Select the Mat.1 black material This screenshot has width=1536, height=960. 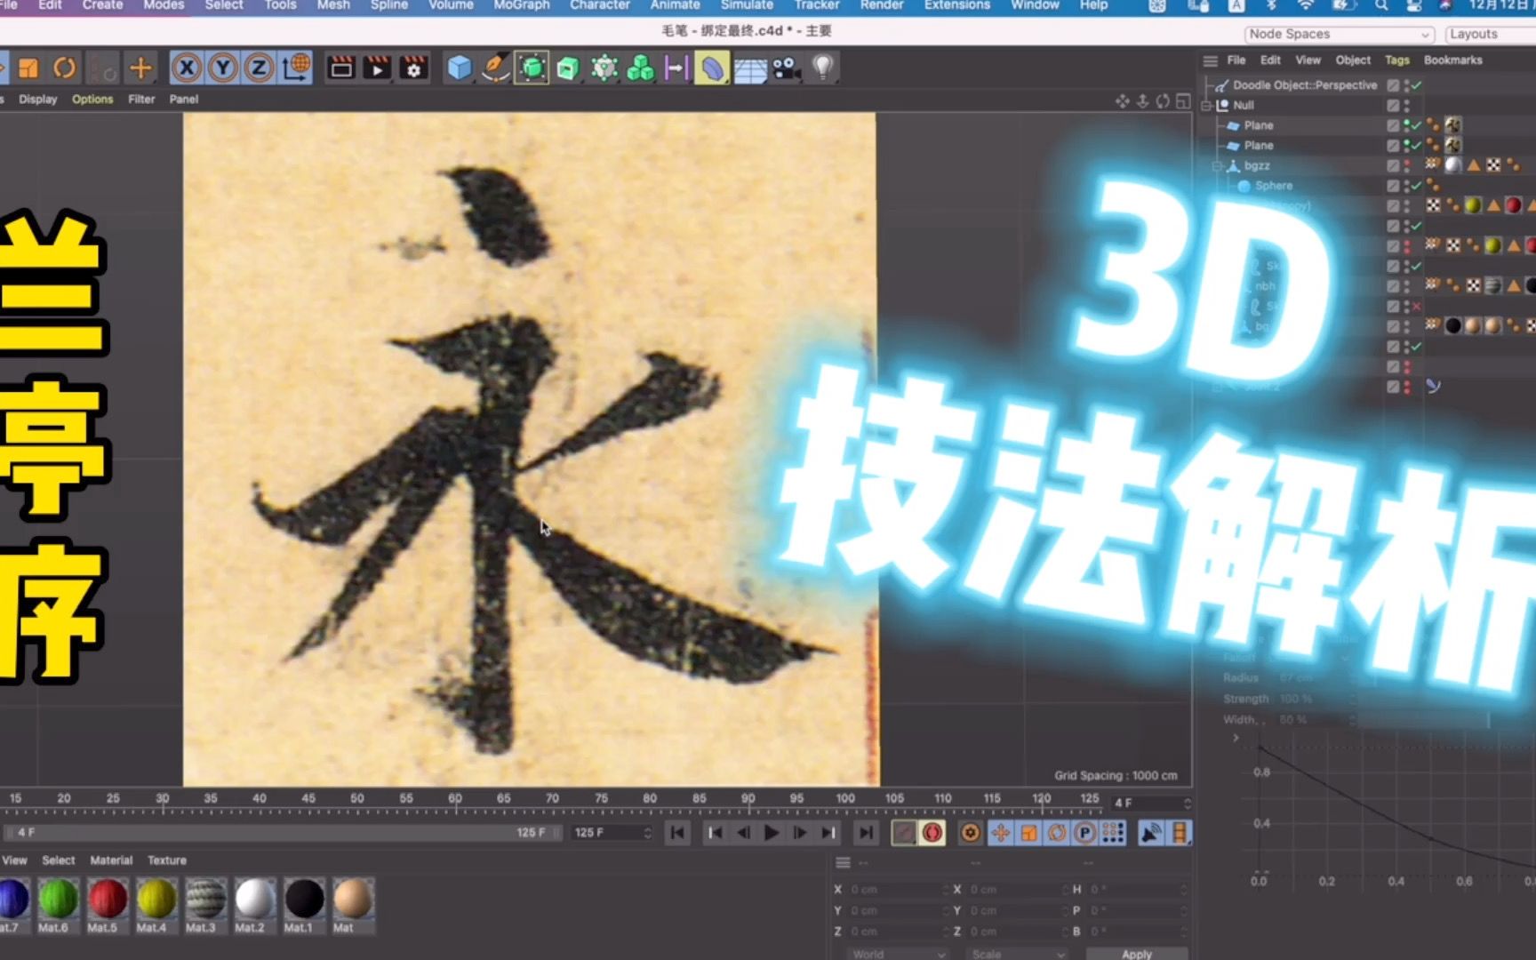click(303, 905)
